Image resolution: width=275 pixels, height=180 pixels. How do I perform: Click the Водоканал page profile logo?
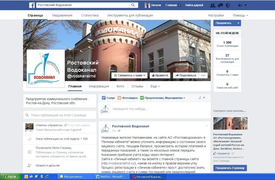click(x=46, y=68)
